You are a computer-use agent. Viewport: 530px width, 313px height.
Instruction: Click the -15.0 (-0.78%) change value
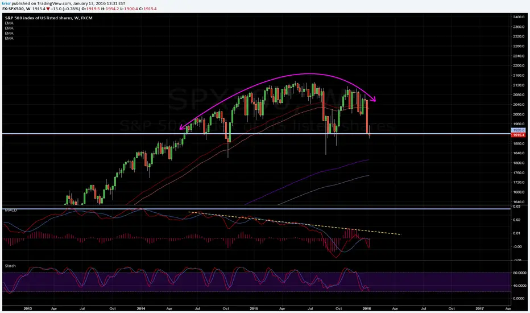coord(65,9)
